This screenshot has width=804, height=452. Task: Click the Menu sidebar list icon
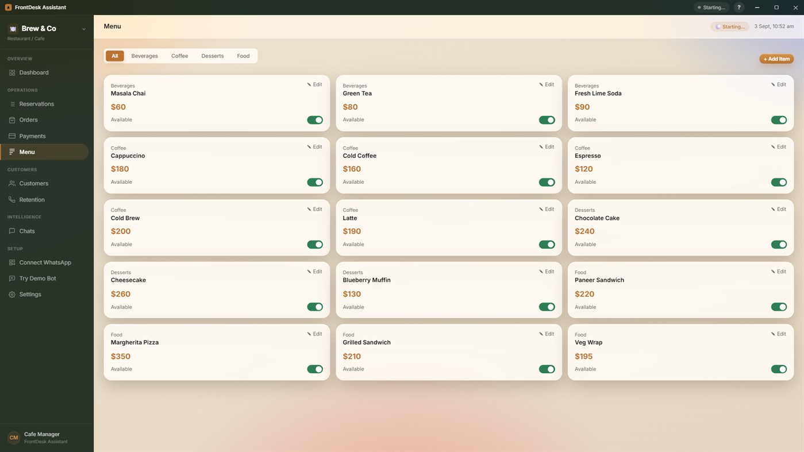(12, 152)
